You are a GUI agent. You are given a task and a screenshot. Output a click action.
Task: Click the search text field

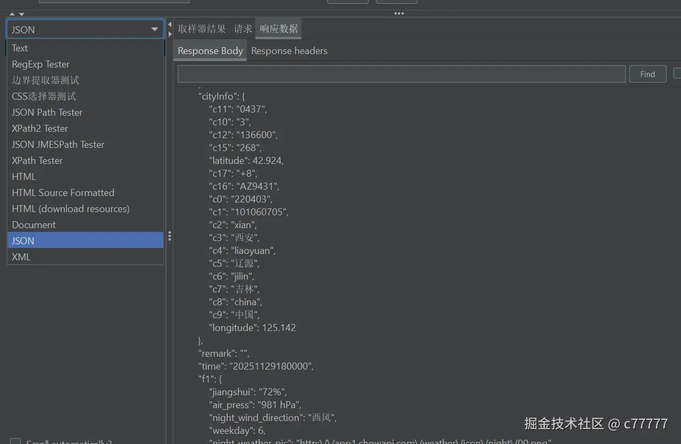[402, 74]
